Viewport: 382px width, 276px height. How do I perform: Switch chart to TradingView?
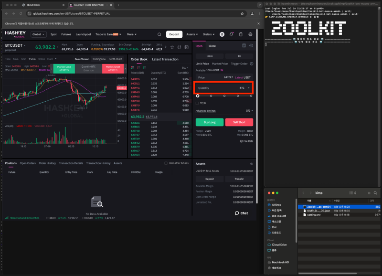[99, 59]
